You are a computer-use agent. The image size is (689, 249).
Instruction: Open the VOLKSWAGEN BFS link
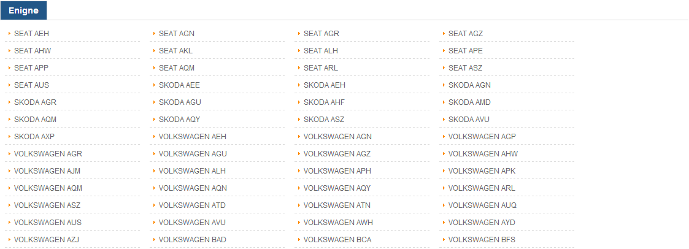pyautogui.click(x=482, y=240)
